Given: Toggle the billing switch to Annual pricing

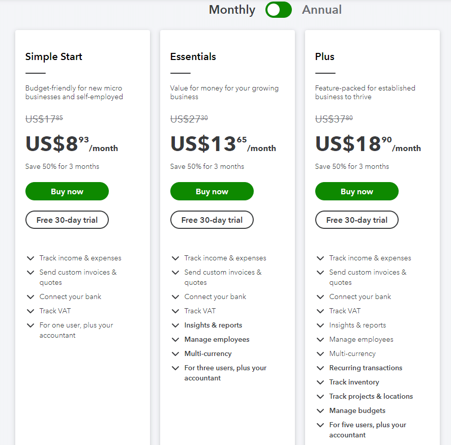Looking at the screenshot, I should [278, 10].
